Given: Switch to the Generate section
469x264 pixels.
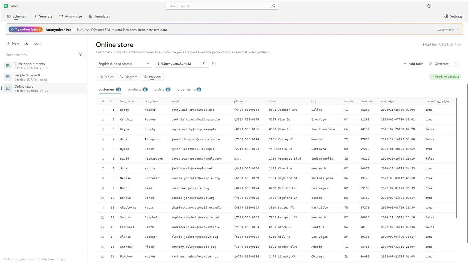Looking at the screenshot, I should point(43,16).
